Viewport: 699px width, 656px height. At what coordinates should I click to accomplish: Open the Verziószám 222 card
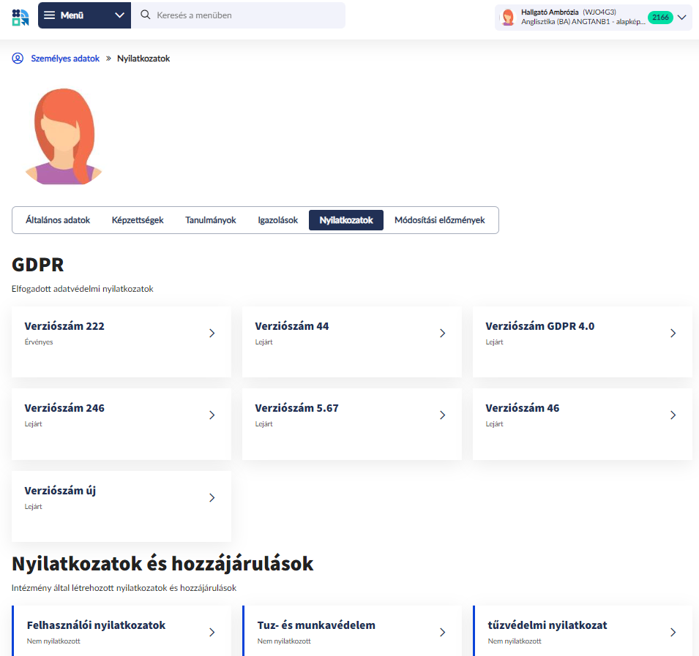click(122, 342)
